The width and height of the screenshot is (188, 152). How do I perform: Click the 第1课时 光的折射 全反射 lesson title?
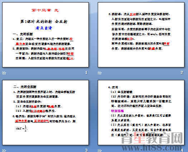(44, 22)
